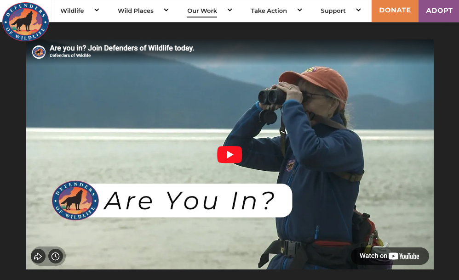Open the Wildlife menu item

pyautogui.click(x=72, y=11)
